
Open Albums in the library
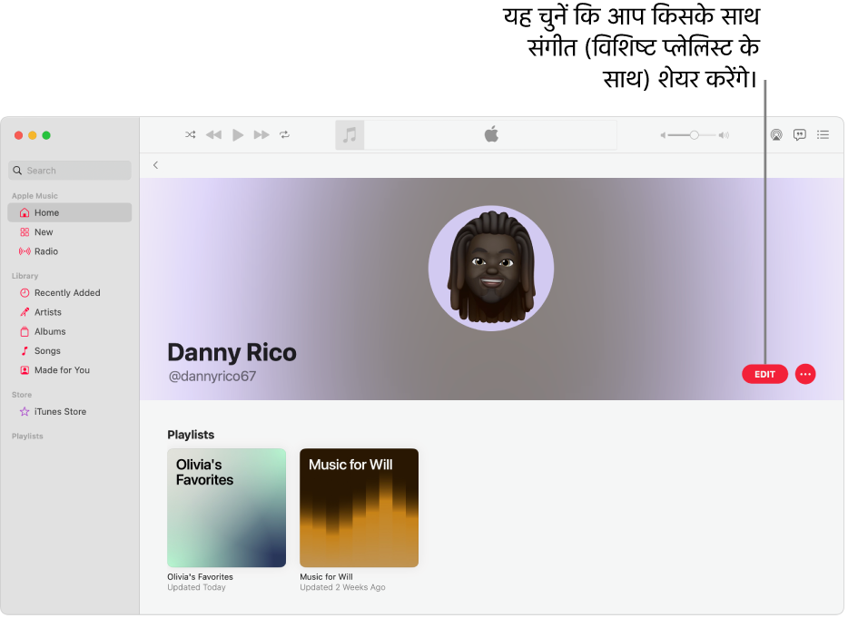70,331
